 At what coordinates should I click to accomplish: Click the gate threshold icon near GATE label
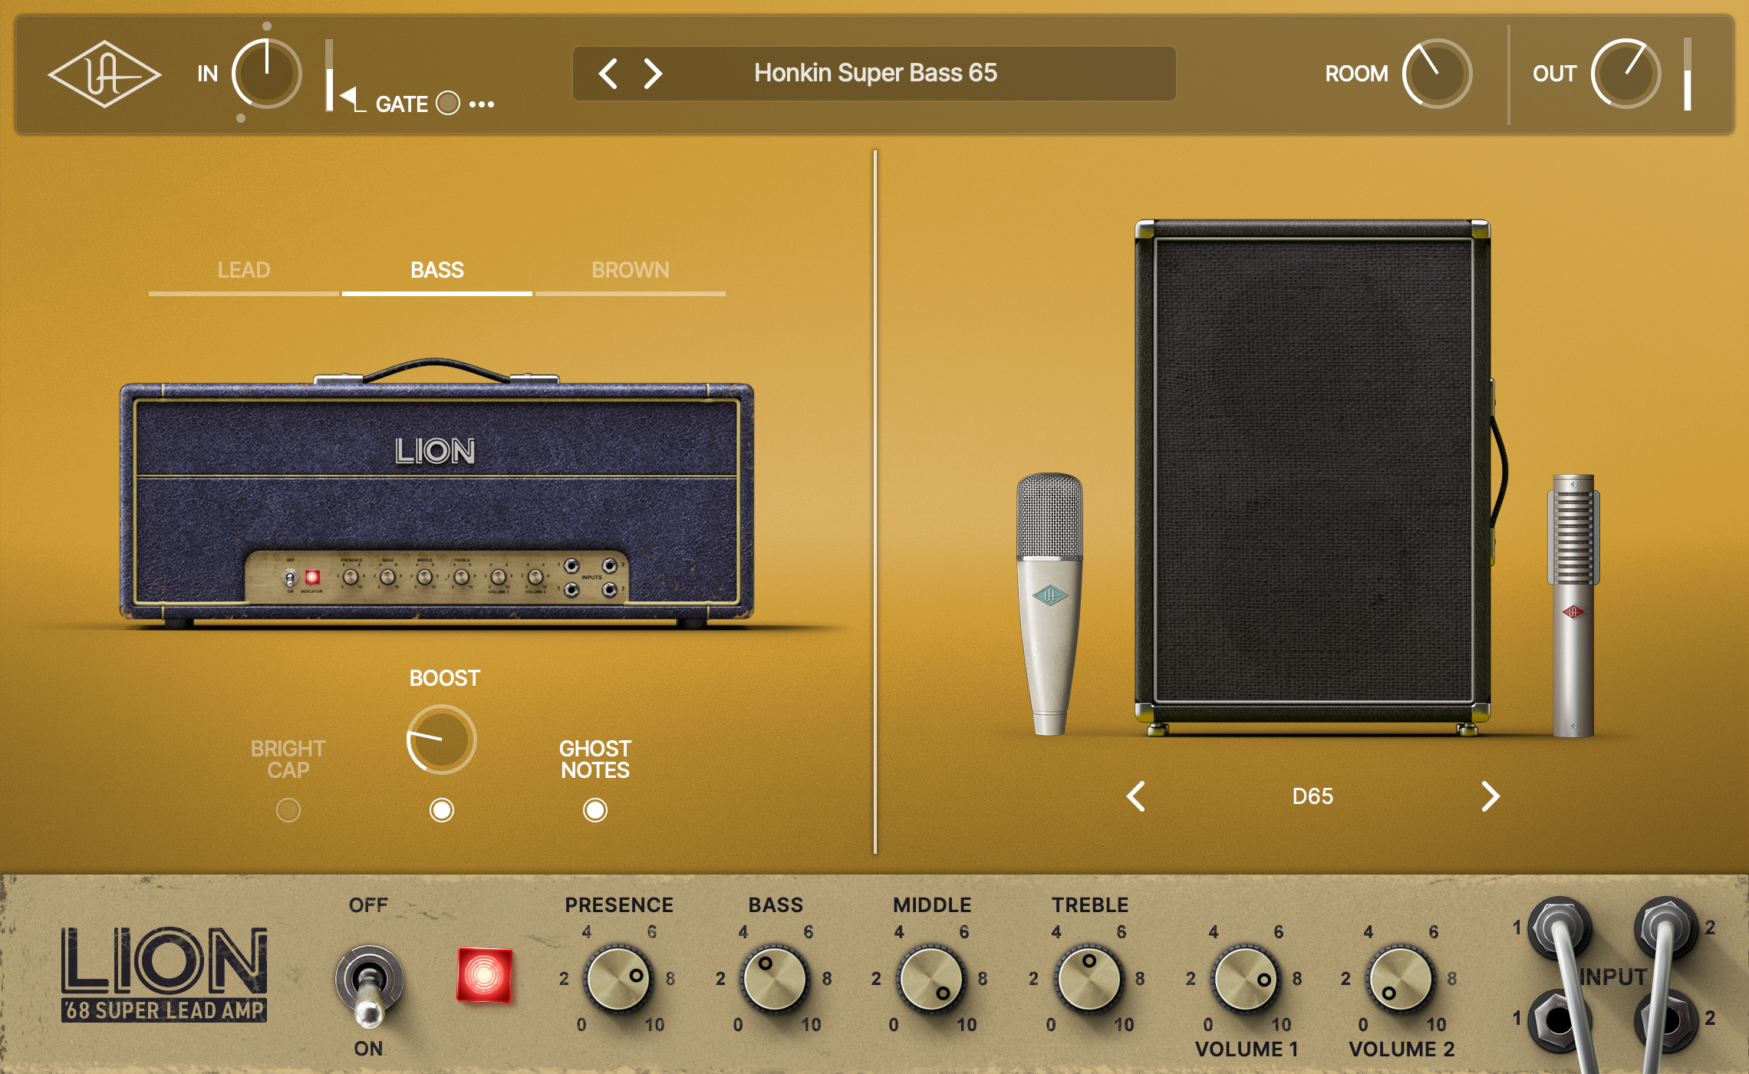(349, 100)
